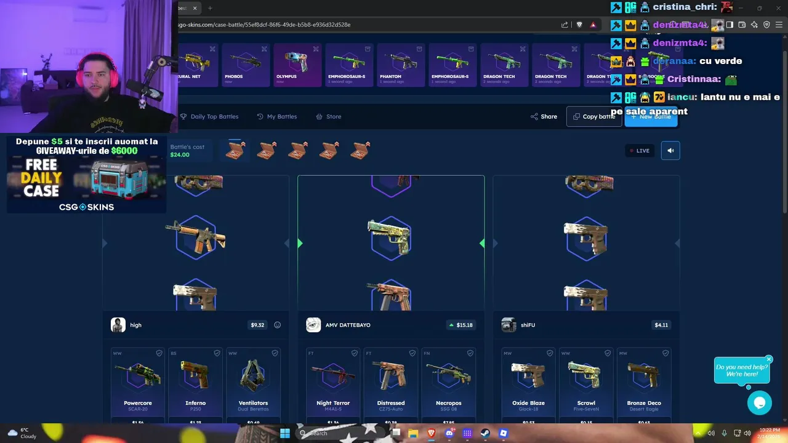Mute the battle sound with speaker button
Screen dimensions: 788x443
670,151
